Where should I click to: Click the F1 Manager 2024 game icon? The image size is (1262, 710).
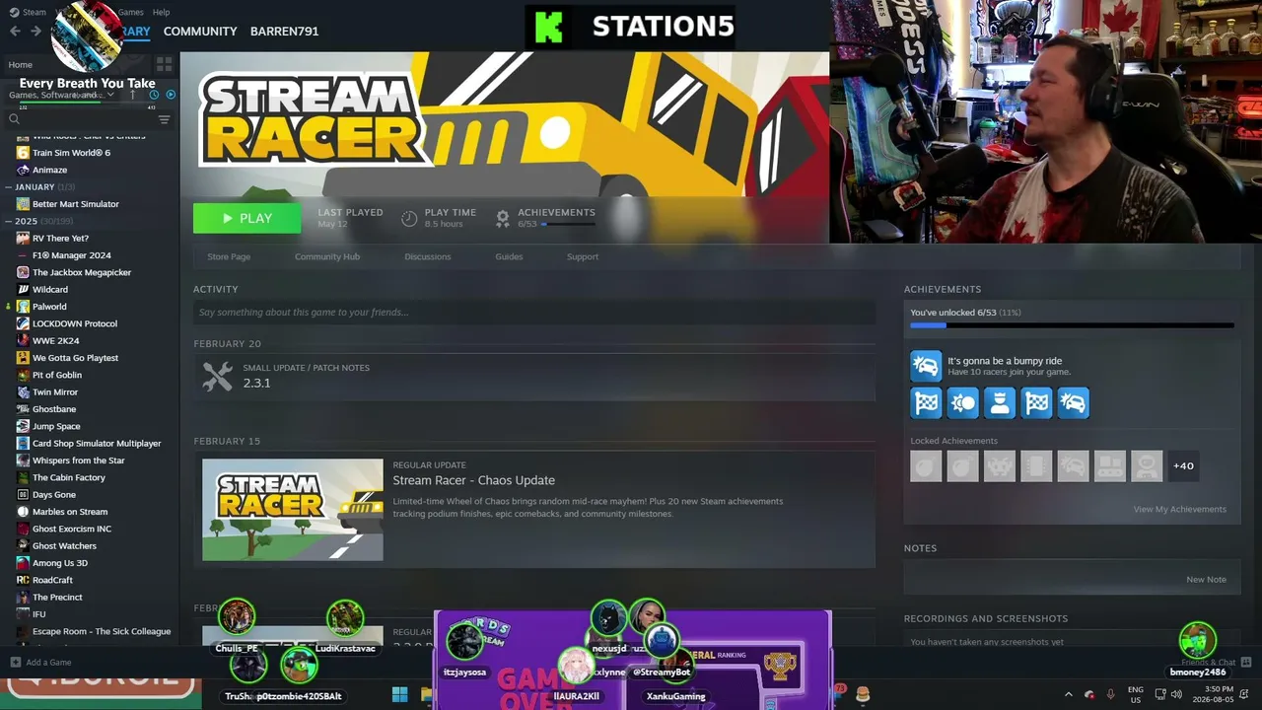point(23,255)
